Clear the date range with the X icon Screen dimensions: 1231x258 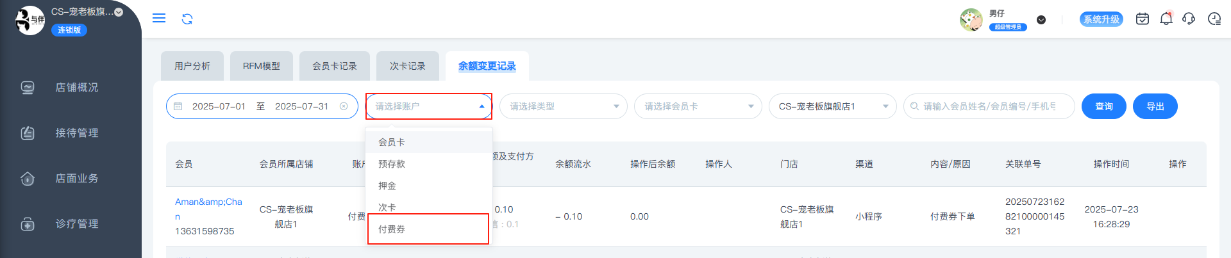tap(344, 106)
